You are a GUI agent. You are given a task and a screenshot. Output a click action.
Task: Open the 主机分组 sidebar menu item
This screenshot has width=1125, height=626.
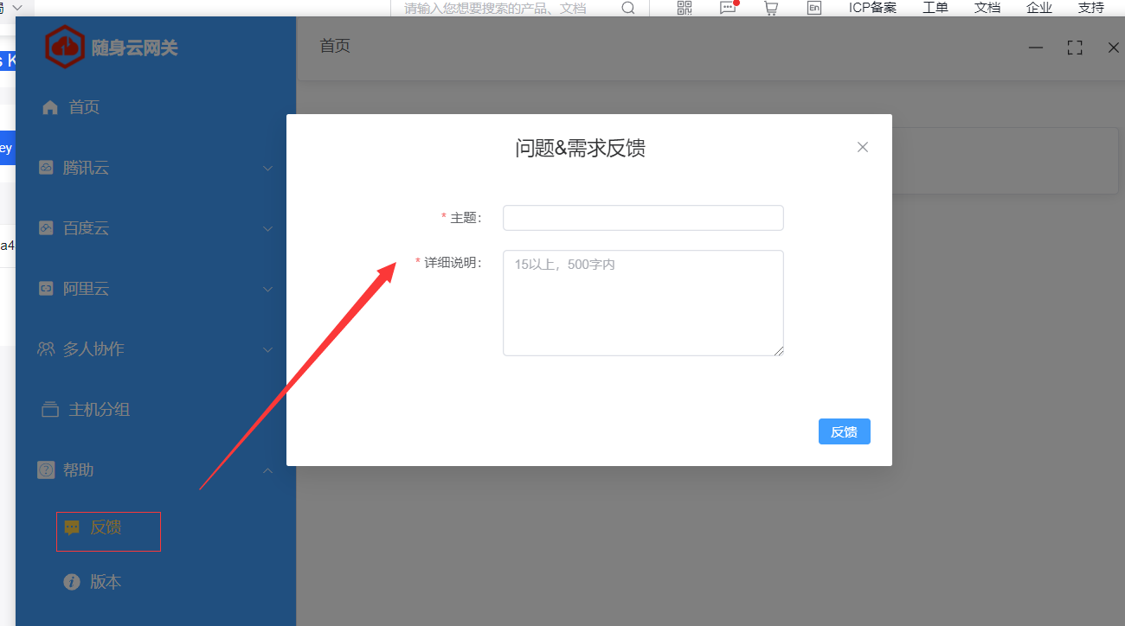(x=156, y=410)
